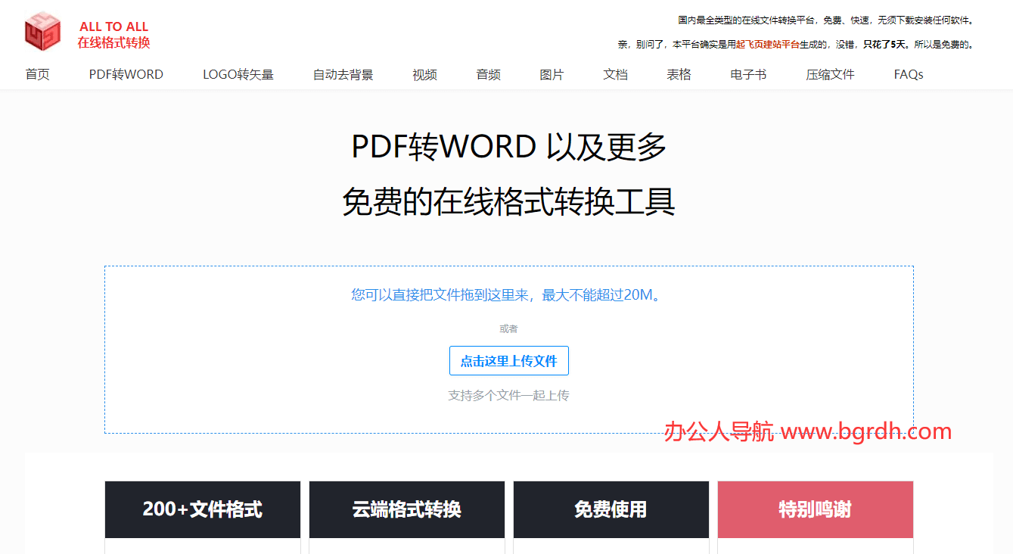Screen dimensions: 1013x554
Task: Click the red cube site logo
Action: 42,33
